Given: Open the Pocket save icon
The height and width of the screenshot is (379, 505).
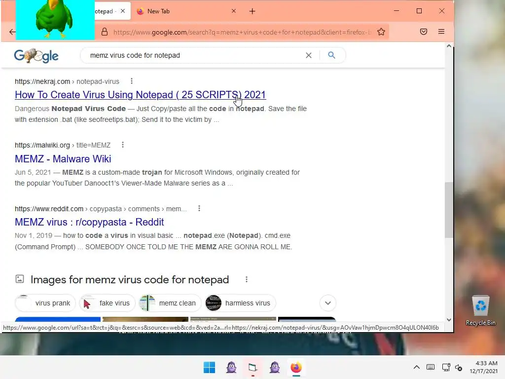Looking at the screenshot, I should (424, 32).
